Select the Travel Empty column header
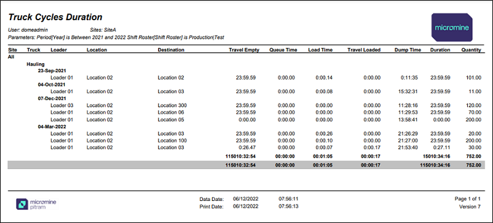Screen dimensions: 493x223 tap(244, 50)
